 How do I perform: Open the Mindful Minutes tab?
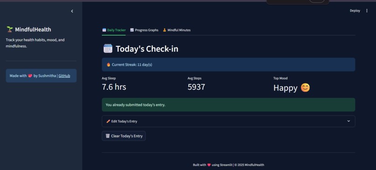(176, 30)
